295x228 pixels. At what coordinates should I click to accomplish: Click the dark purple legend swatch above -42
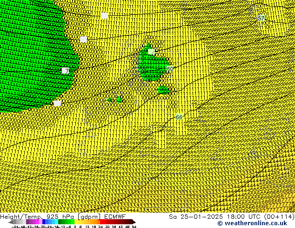click(x=27, y=222)
